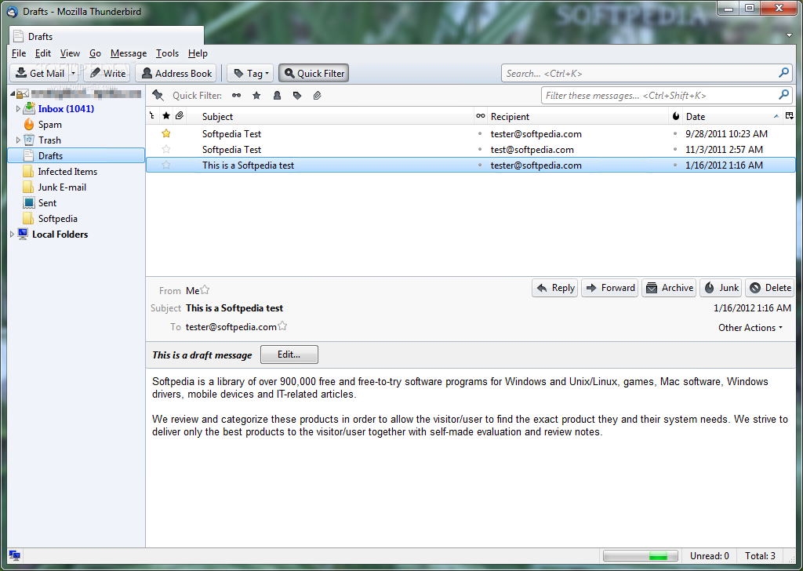Mark 9/28/2011 message read-status dot

[x=480, y=133]
